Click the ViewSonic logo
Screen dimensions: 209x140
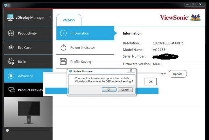(x=181, y=17)
